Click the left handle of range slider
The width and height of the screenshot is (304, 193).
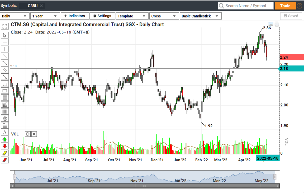tap(15, 177)
